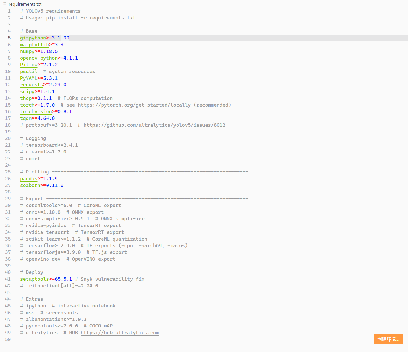Click the requirements.txt file icon in breadcrumb
This screenshot has height=352, width=408.
pyautogui.click(x=5, y=4)
